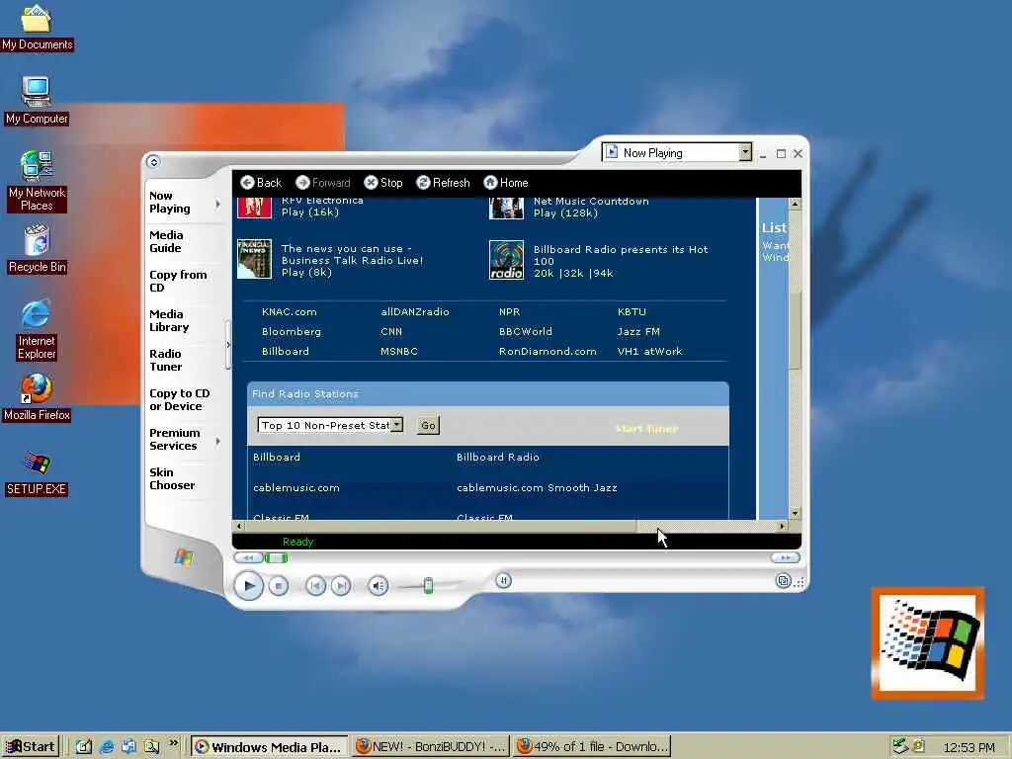The height and width of the screenshot is (759, 1012).
Task: Open the RonDiamond.com station link
Action: click(x=548, y=351)
